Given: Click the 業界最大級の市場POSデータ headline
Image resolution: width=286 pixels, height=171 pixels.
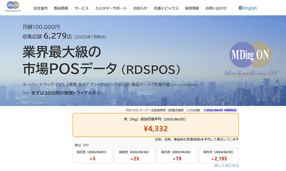Looking at the screenshot, I should [x=101, y=60].
